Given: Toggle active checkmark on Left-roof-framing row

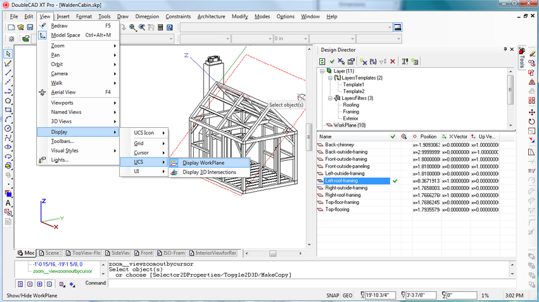Looking at the screenshot, I should (x=395, y=180).
